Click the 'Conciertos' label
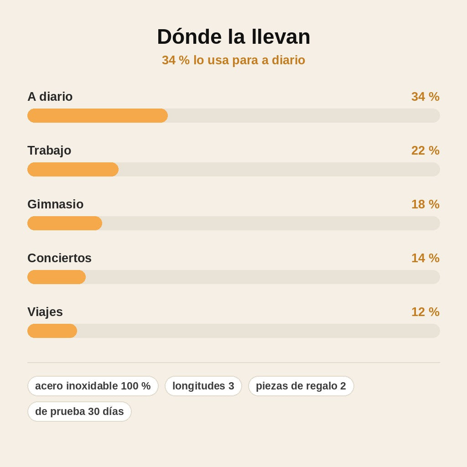The height and width of the screenshot is (467, 467). point(60,258)
